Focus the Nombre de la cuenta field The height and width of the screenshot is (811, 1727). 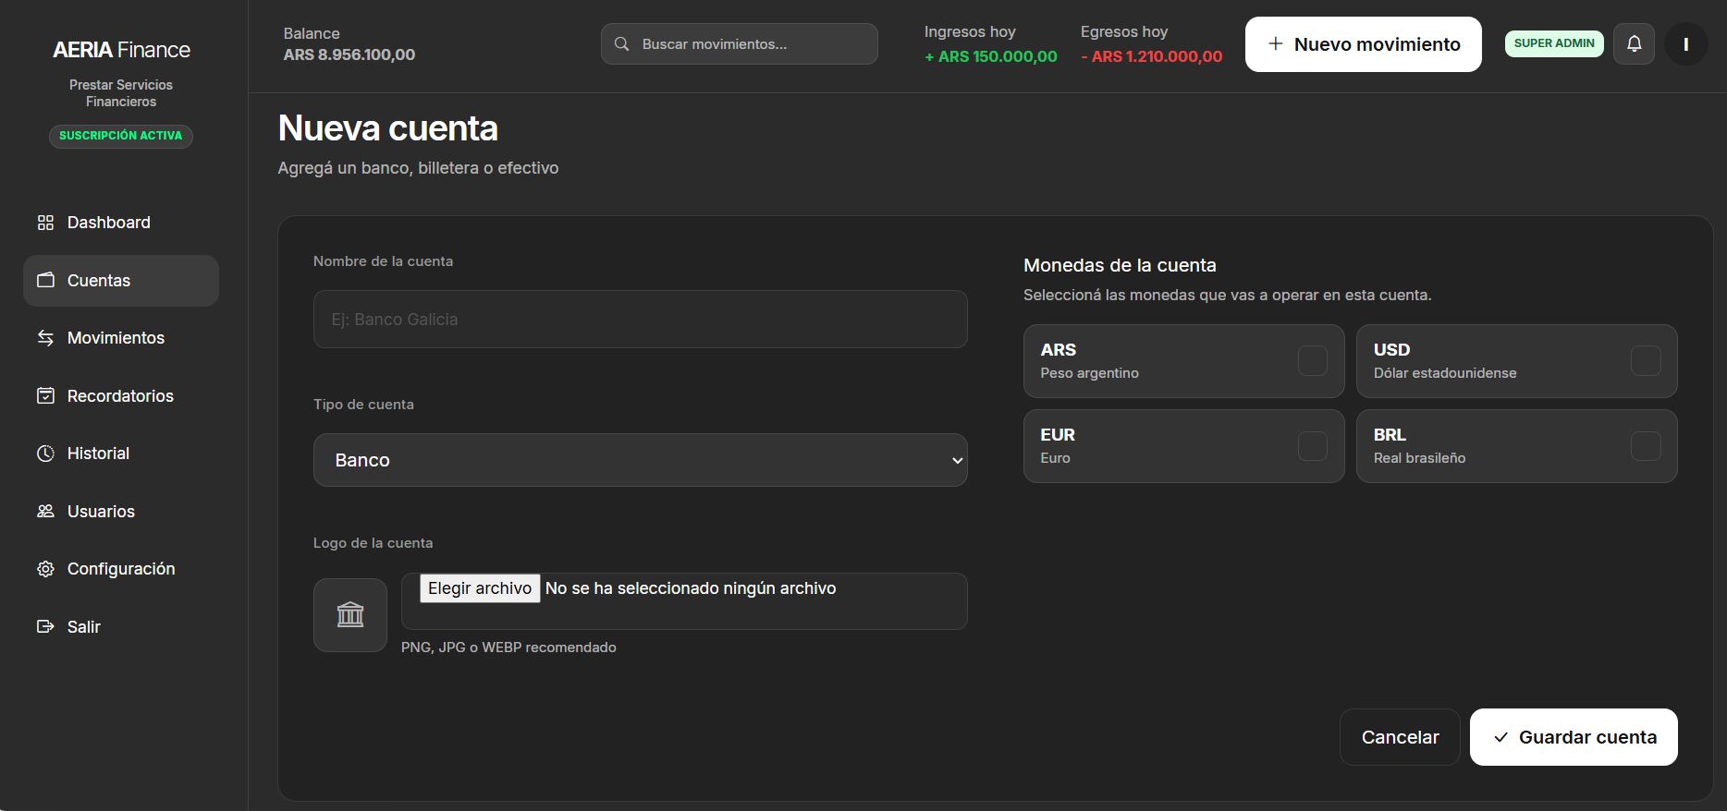tap(640, 320)
